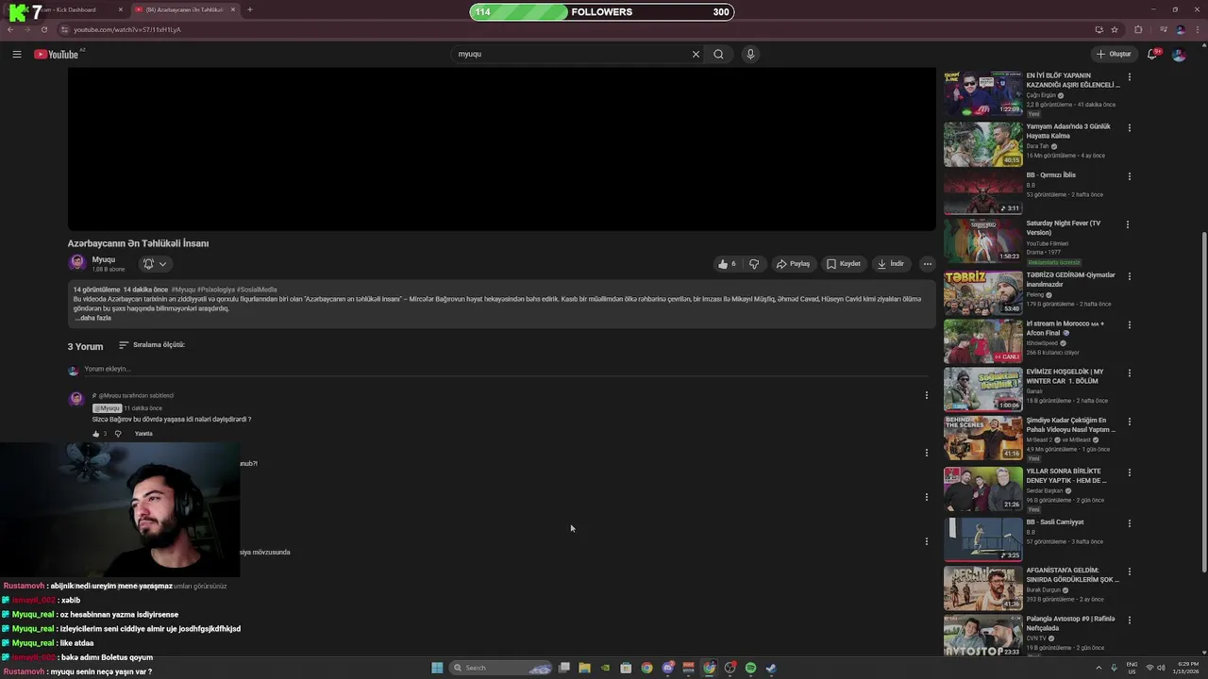Click the Kaydet save button
The width and height of the screenshot is (1208, 679).
click(x=843, y=264)
